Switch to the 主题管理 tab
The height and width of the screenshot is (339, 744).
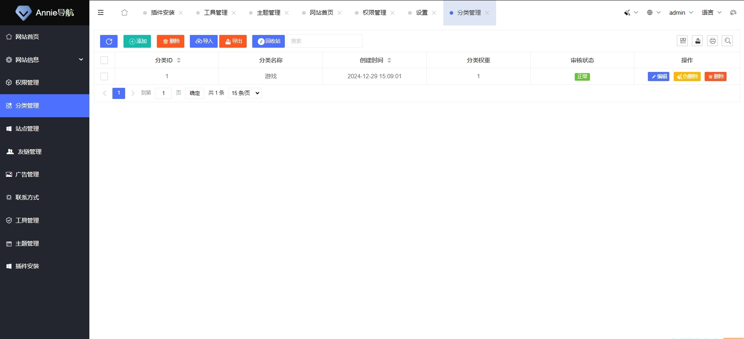pyautogui.click(x=269, y=13)
